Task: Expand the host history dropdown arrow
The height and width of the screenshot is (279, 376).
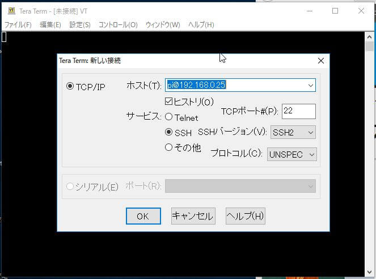Action: (311, 85)
